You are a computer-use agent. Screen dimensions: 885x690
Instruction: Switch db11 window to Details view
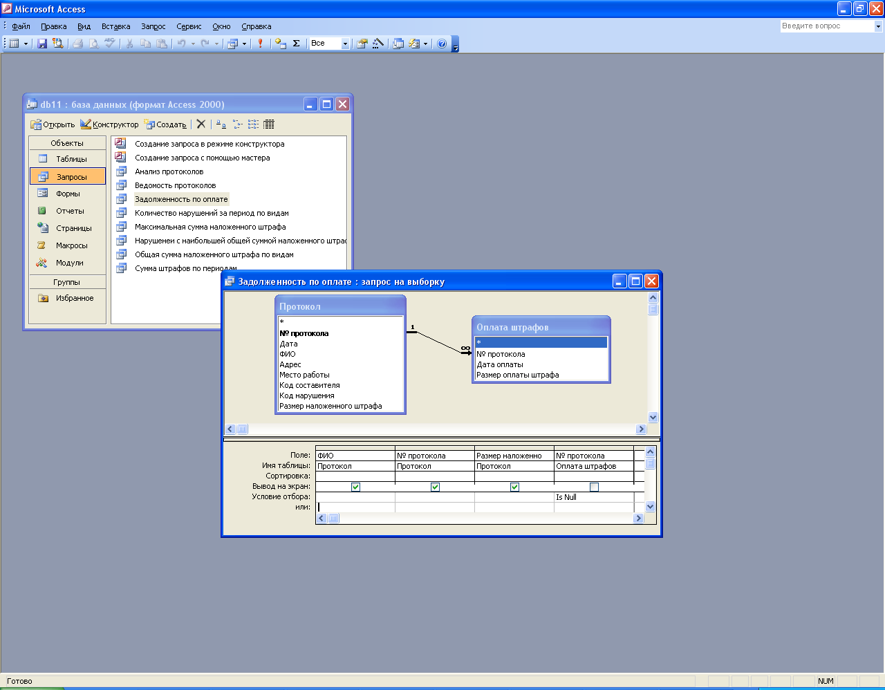tap(269, 124)
